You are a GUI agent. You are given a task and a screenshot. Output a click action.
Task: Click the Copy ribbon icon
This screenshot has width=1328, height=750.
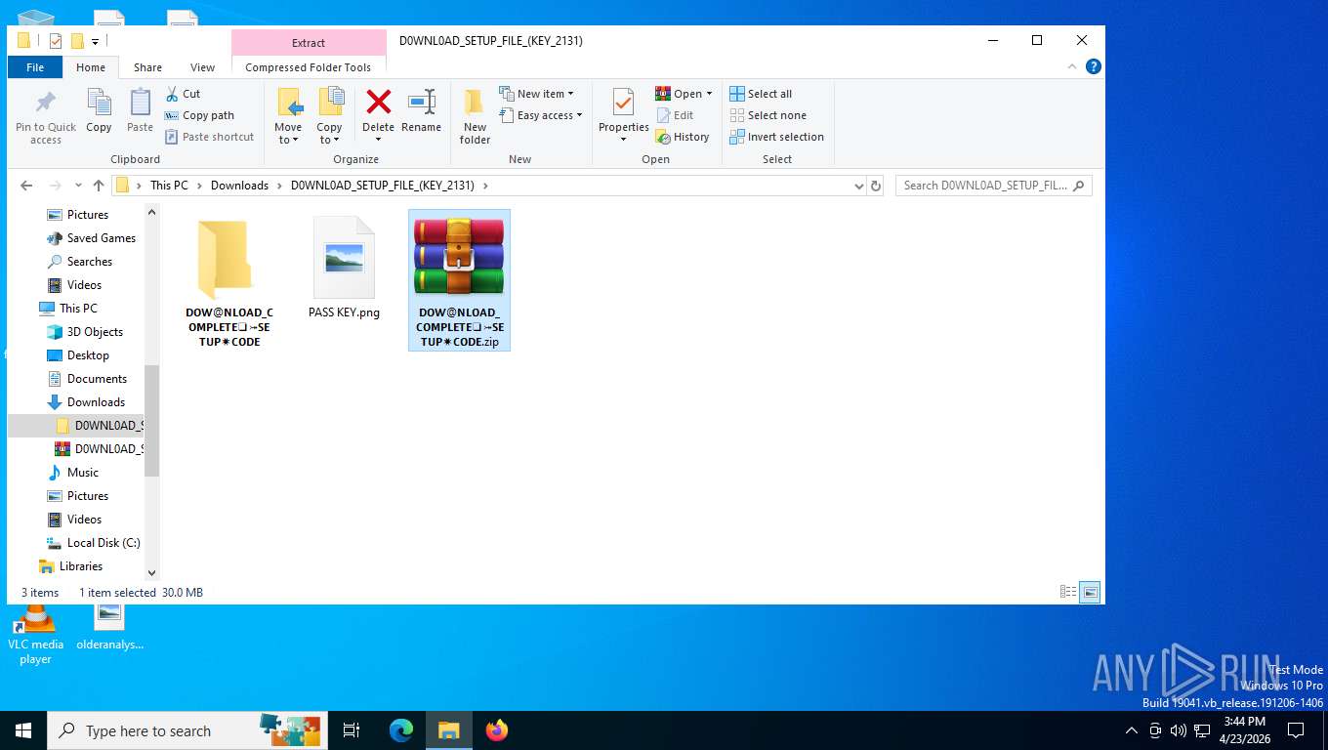(99, 104)
